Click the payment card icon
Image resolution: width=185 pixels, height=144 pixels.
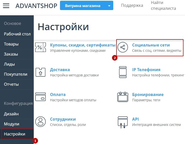40,97
